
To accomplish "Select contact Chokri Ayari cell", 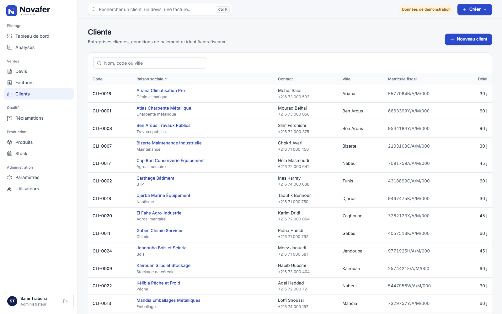I will point(290,143).
